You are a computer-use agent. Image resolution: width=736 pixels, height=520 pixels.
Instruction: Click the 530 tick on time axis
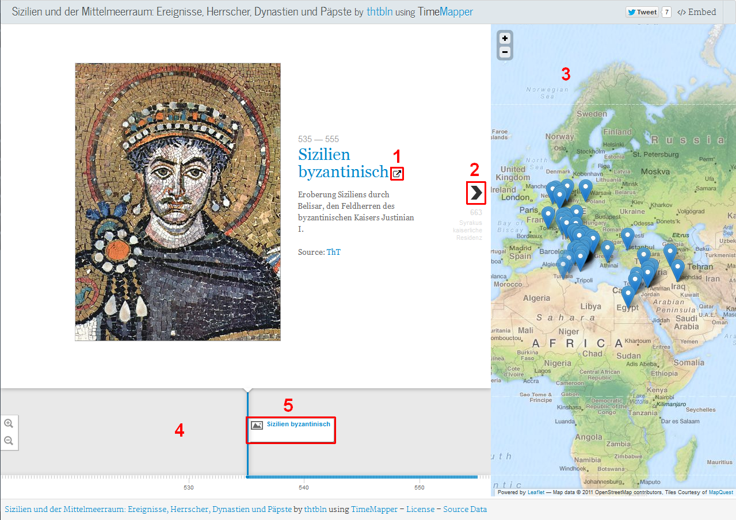(x=188, y=488)
